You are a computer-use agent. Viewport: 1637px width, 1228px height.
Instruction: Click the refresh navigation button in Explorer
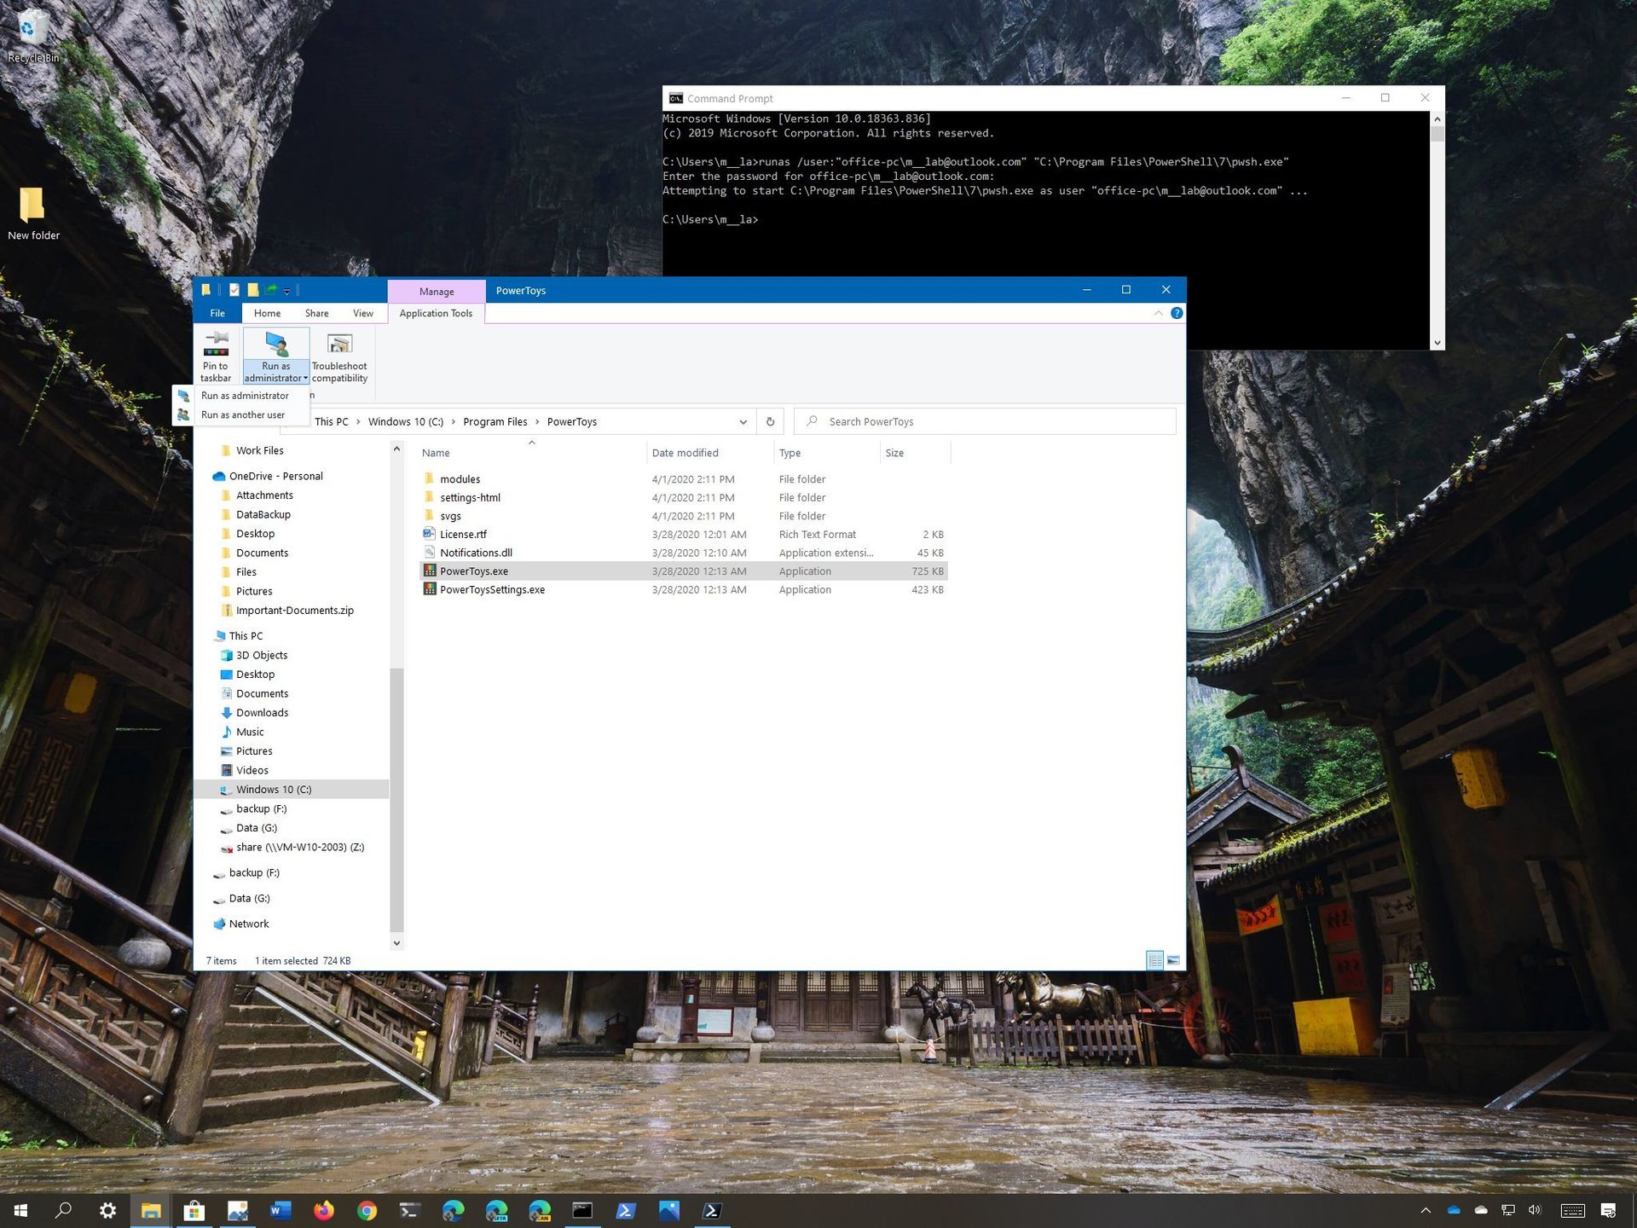click(x=770, y=420)
